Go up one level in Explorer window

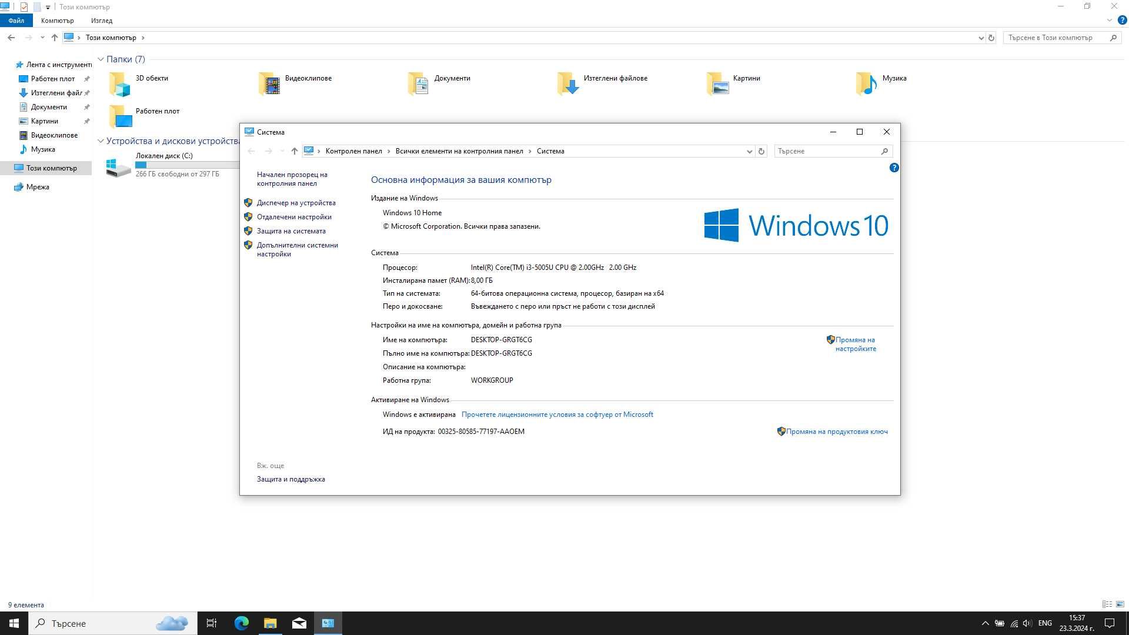click(54, 38)
